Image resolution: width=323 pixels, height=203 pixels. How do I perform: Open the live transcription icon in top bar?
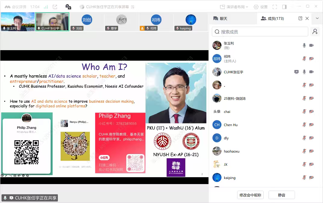[68, 7]
